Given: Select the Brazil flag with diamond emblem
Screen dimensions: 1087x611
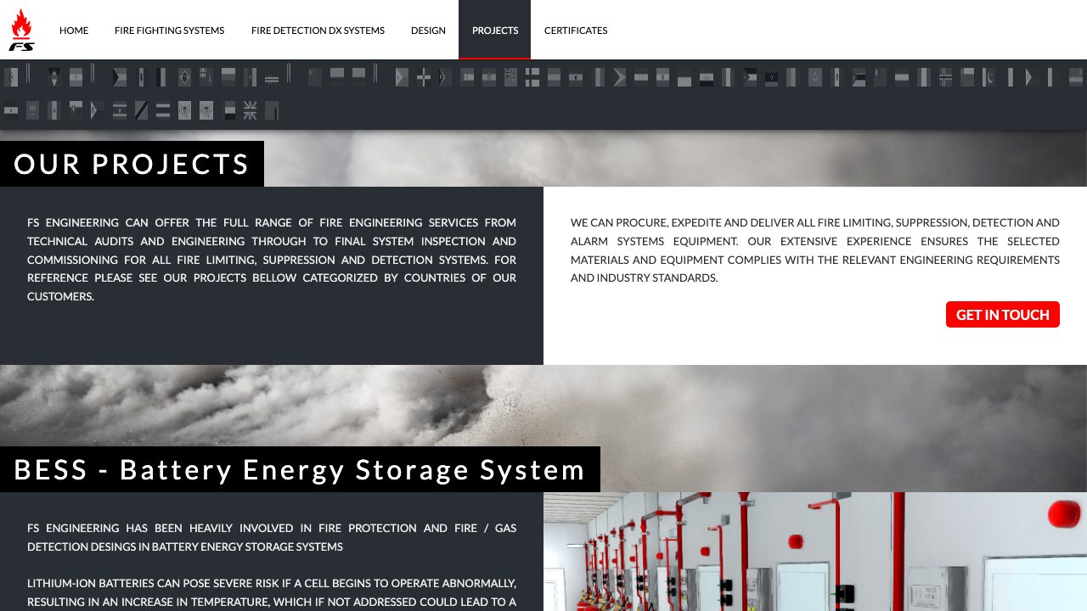Looking at the screenshot, I should [x=184, y=77].
